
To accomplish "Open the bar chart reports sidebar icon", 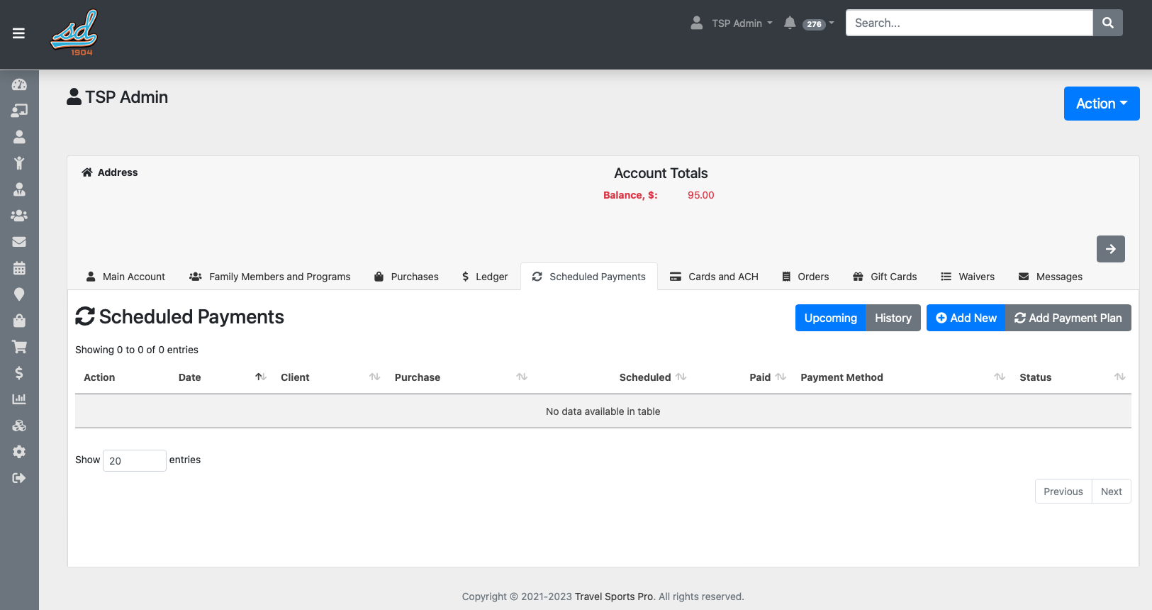I will pos(19,399).
